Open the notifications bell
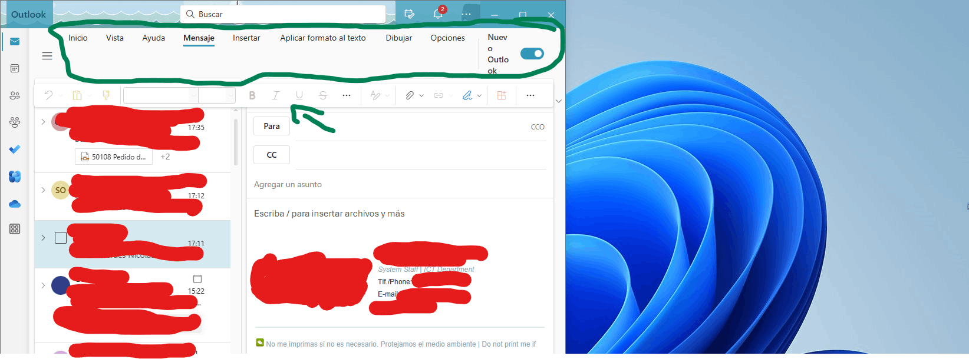The image size is (969, 359). [437, 14]
